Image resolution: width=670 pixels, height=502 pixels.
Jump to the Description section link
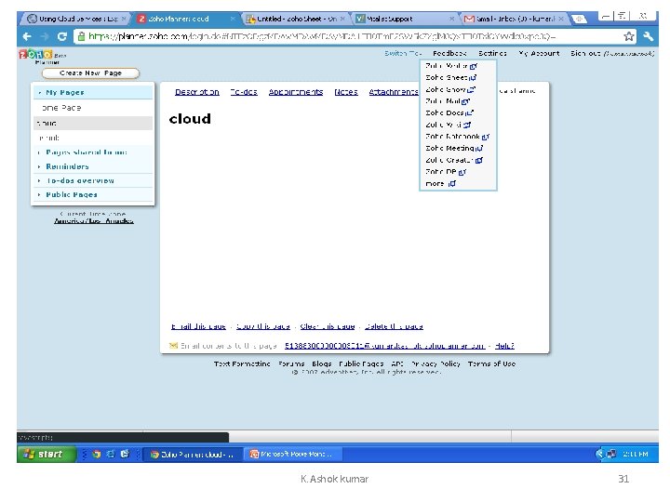click(197, 92)
